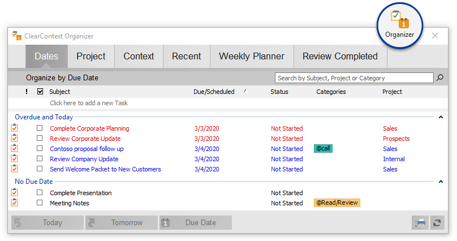Check off Meeting Notes task
Viewport: 457px width, 241px height.
pyautogui.click(x=40, y=203)
